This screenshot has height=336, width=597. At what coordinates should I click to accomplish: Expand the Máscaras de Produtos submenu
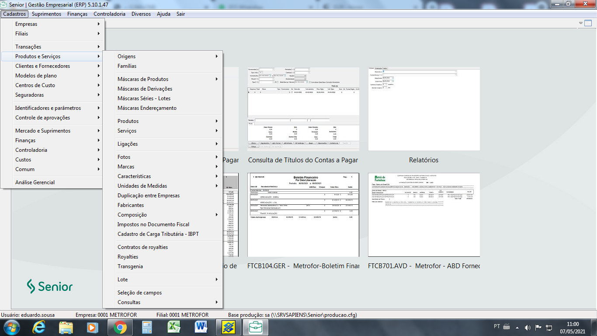[x=163, y=79]
